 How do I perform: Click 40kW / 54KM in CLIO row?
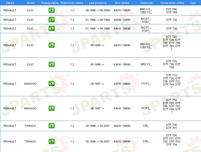pos(122,20)
